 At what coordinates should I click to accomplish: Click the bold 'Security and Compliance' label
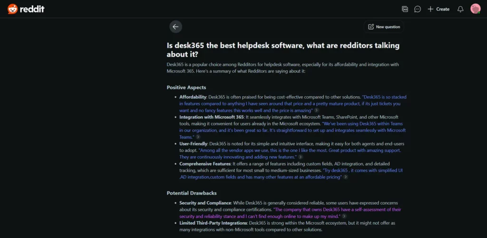205,203
